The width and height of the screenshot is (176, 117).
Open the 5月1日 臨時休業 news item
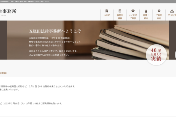[38, 87]
